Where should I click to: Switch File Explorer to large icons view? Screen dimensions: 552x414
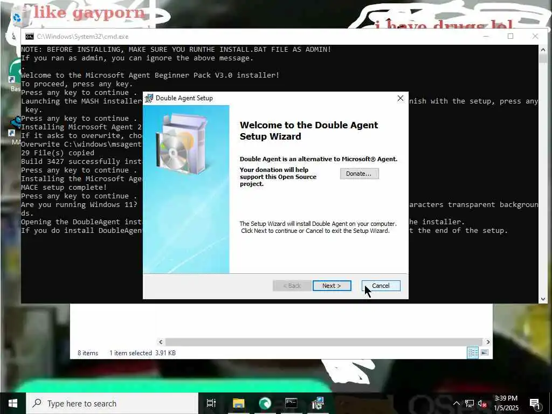coord(485,353)
